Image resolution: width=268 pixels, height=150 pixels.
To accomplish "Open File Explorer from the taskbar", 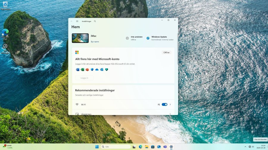I will pos(147,147).
